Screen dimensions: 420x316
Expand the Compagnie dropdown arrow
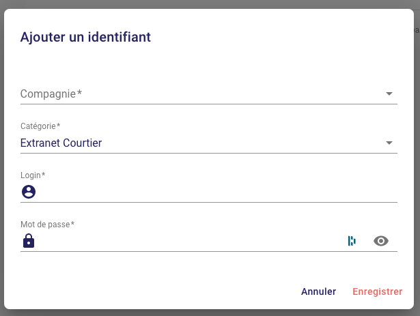click(x=389, y=94)
